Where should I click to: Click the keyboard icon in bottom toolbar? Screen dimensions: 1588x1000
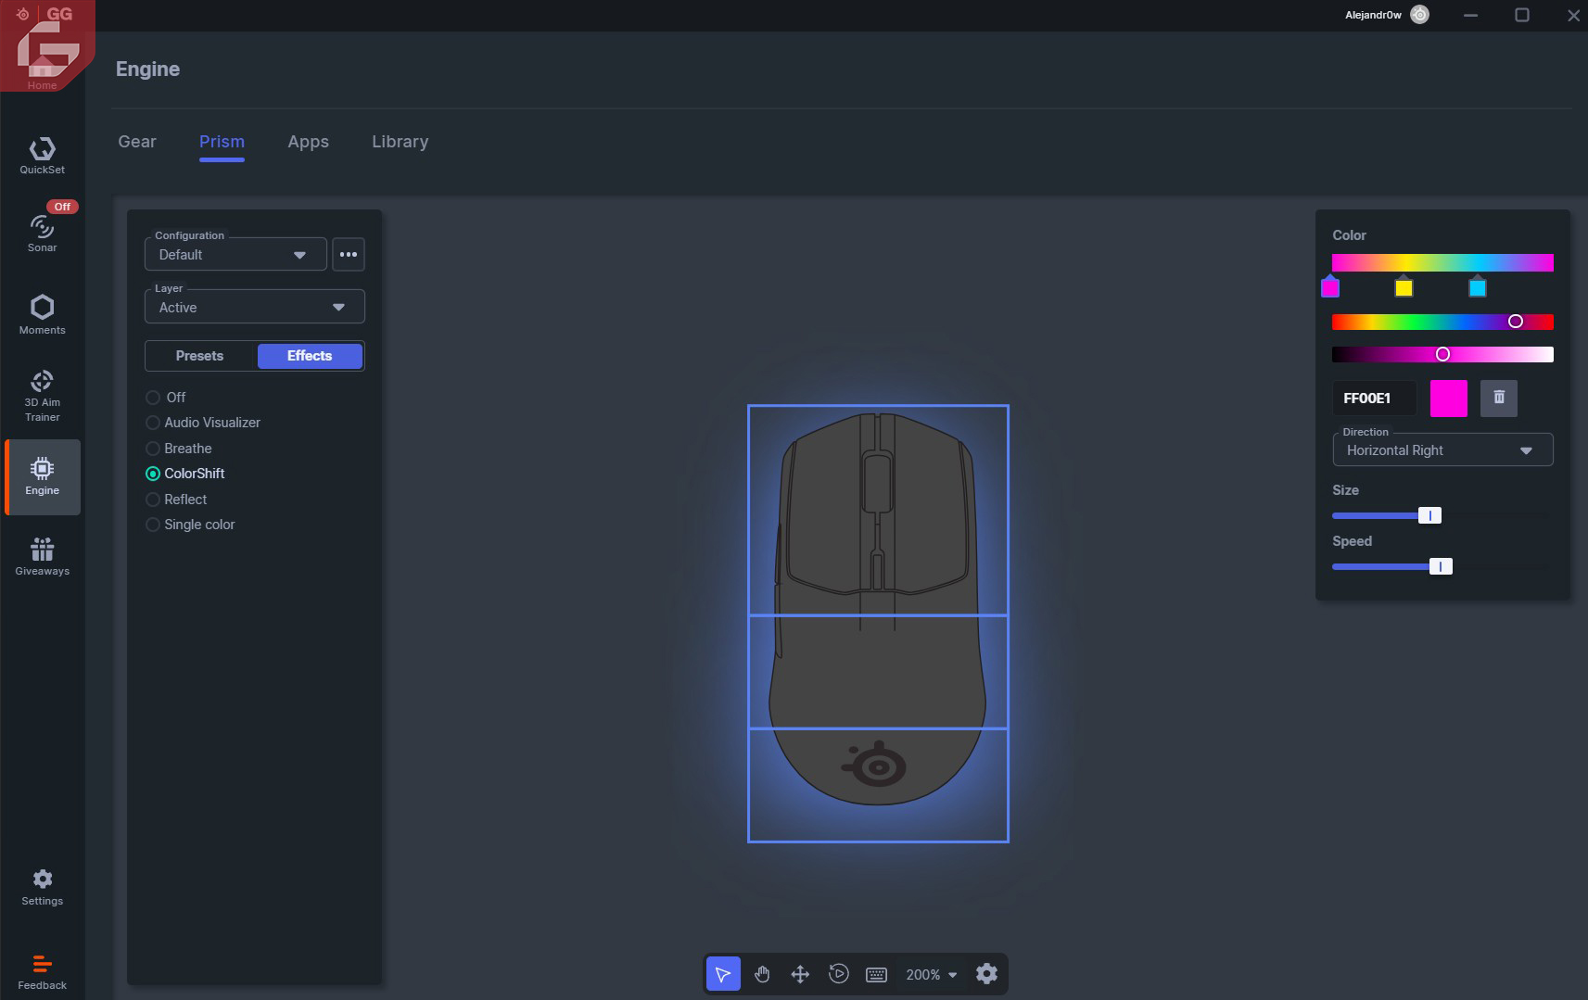click(876, 974)
